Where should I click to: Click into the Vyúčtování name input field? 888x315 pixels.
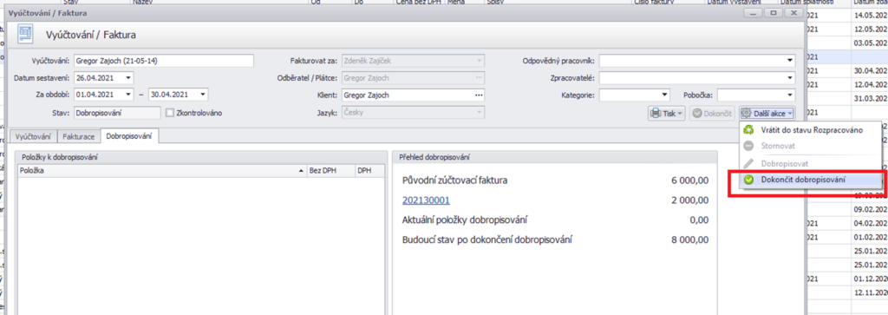[163, 61]
